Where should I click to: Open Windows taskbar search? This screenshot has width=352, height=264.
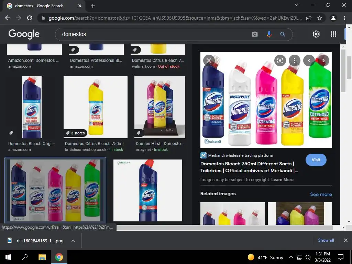click(25, 257)
